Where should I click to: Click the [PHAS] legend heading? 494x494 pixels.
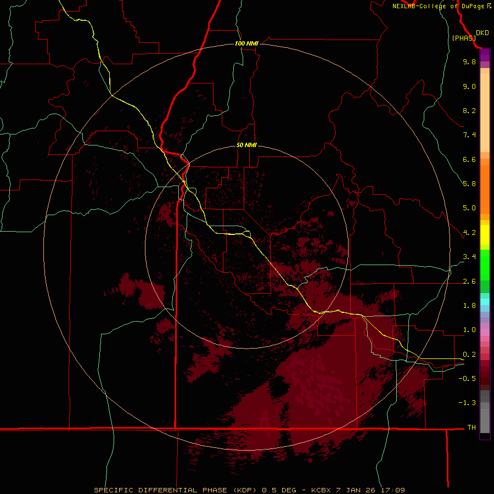[x=464, y=38]
